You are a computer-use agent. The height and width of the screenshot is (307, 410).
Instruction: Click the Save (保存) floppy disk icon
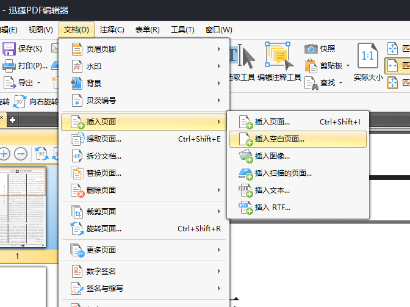point(9,49)
